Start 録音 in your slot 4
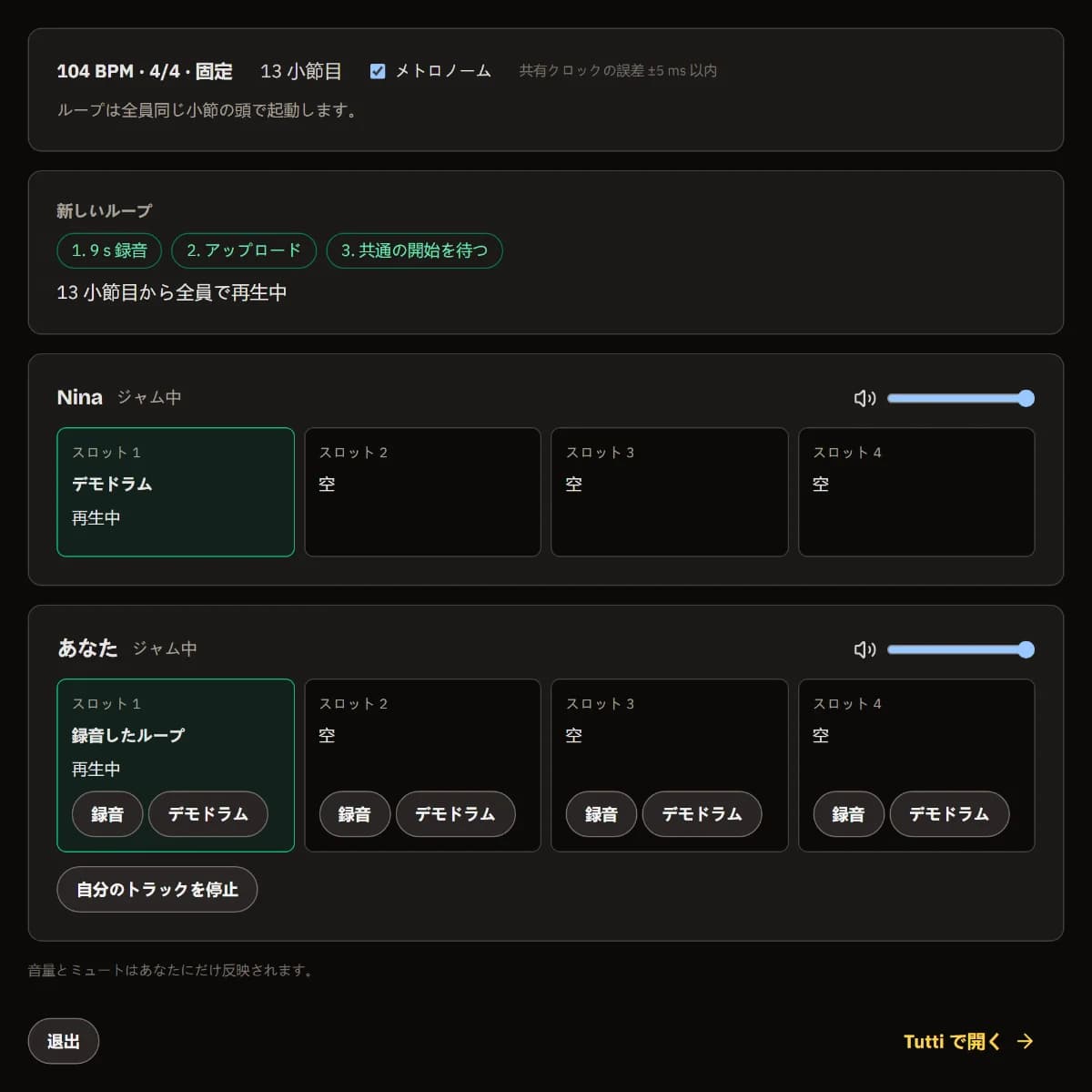Viewport: 1092px width, 1092px height. point(848,814)
